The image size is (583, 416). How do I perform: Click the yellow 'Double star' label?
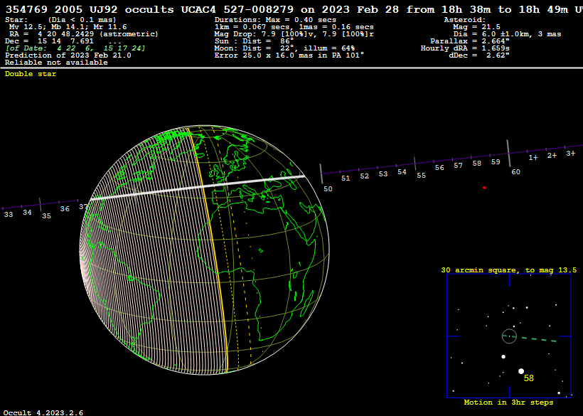[x=31, y=74]
